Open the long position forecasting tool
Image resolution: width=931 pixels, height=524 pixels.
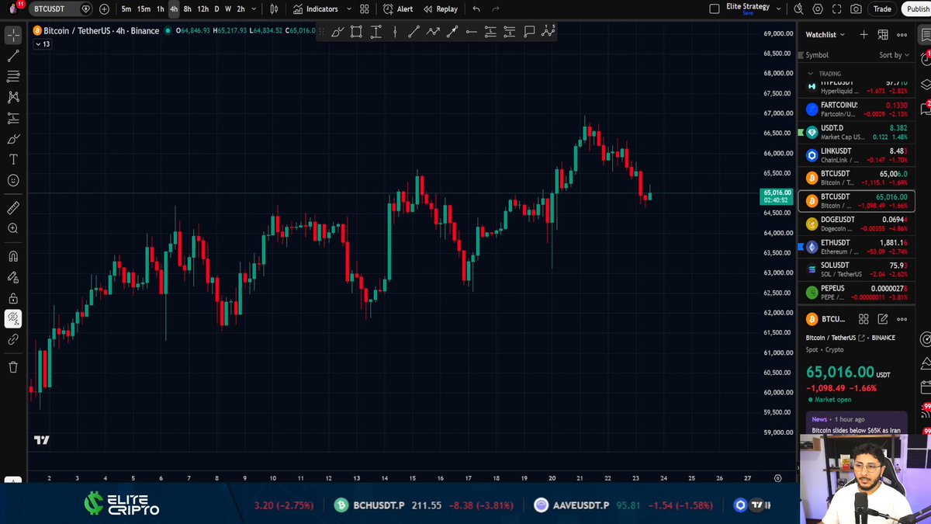[13, 118]
